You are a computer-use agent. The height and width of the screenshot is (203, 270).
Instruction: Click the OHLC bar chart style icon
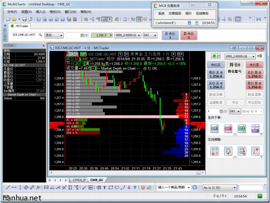pyautogui.click(x=133, y=19)
